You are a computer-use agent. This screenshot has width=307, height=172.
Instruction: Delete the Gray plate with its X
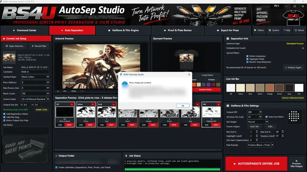point(198,105)
